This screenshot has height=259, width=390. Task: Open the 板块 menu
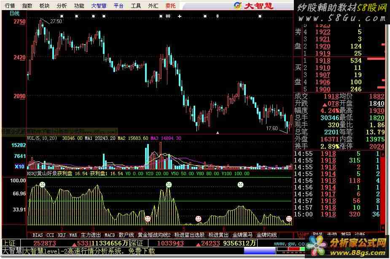[45, 6]
